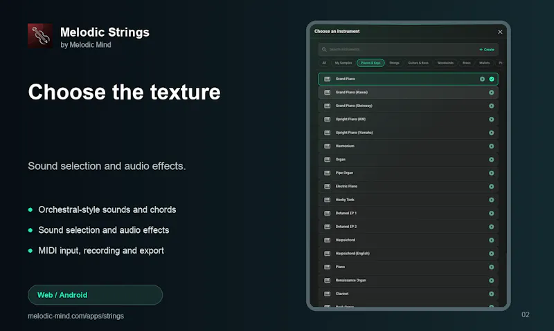Click keyboard icon beside Grand Piano (Steinway)

pyautogui.click(x=327, y=106)
